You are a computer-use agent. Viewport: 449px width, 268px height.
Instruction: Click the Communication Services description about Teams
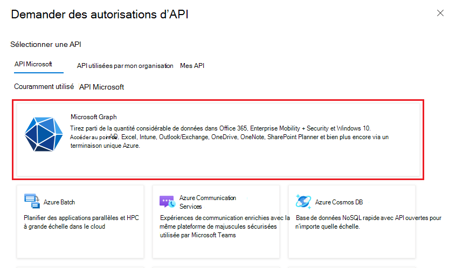pyautogui.click(x=225, y=226)
